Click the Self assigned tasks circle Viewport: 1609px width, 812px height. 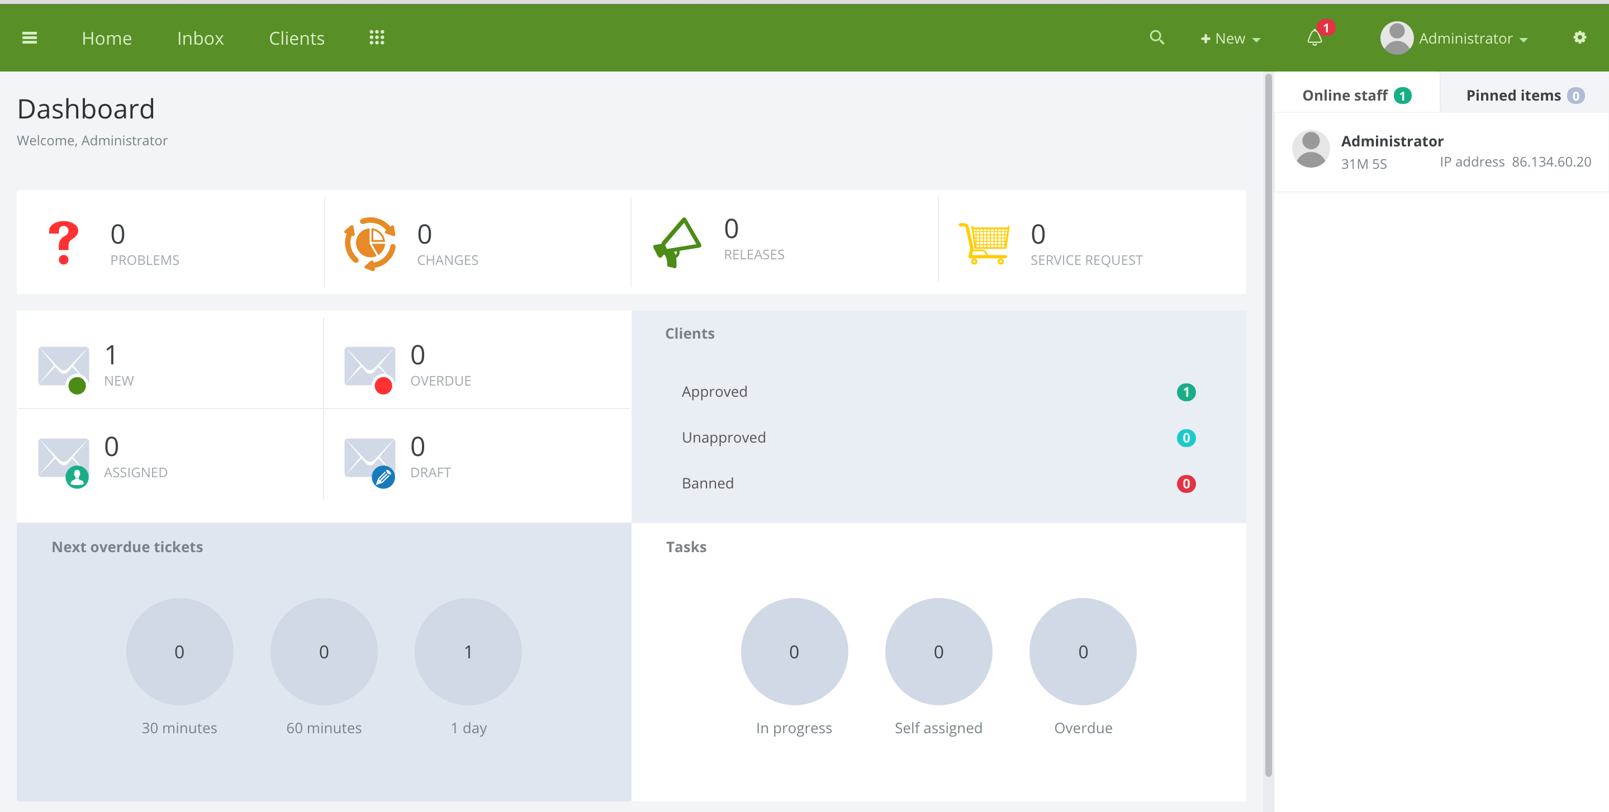pos(938,652)
